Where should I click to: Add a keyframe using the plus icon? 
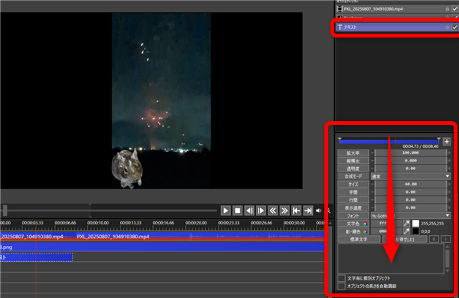tap(447, 142)
